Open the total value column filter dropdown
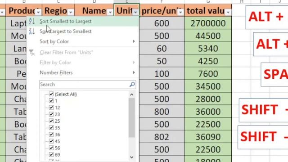288x162 pixels. click(228, 12)
